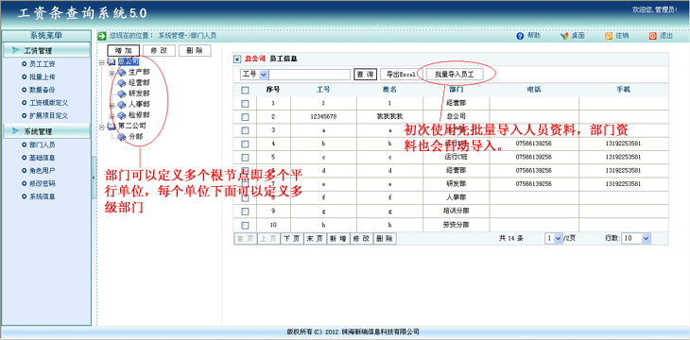Screen dimensions: 690x340
Task: Click 新增 button below the table
Action: click(x=338, y=238)
